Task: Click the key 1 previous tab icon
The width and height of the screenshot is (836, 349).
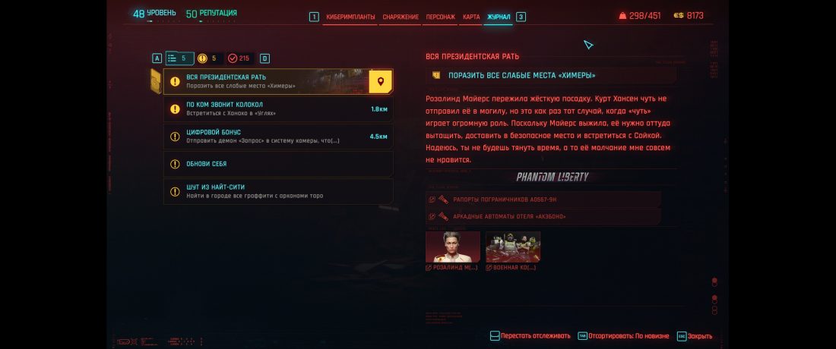Action: tap(314, 17)
